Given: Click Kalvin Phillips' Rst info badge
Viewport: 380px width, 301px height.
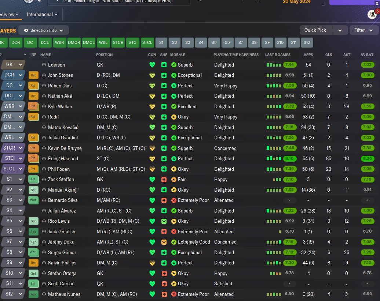Looking at the screenshot, I should click(x=33, y=263).
